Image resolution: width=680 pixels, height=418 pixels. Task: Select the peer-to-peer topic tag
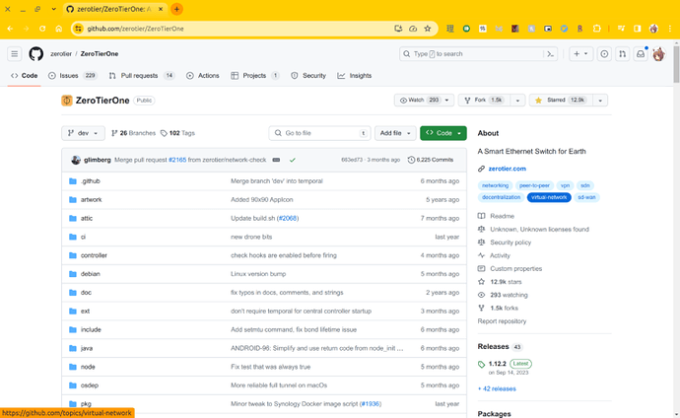click(x=534, y=185)
